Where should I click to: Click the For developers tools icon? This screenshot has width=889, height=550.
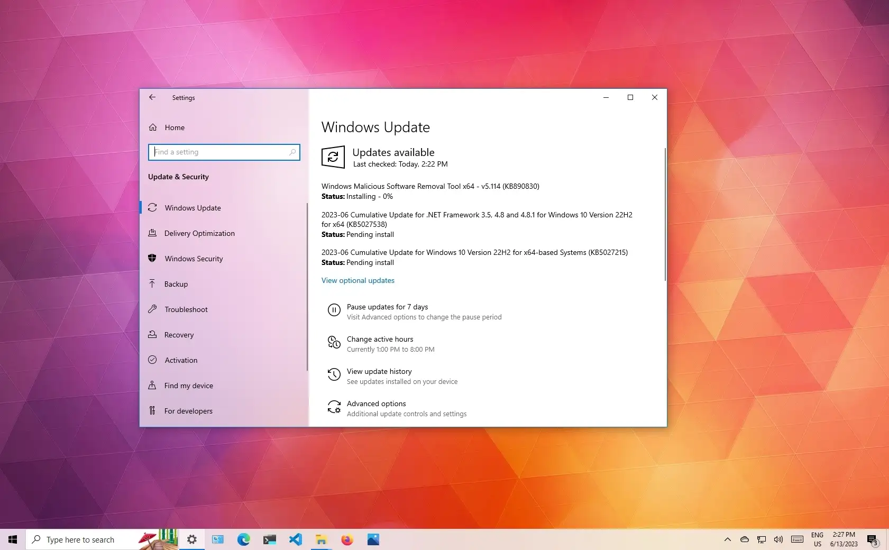152,411
